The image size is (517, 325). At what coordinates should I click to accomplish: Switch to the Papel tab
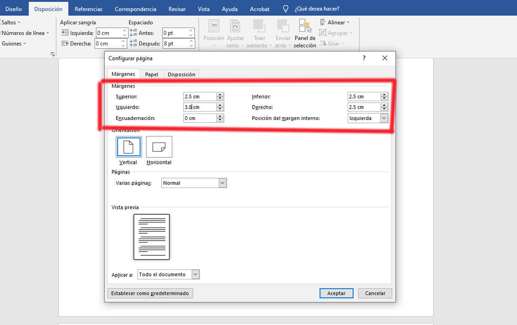tap(151, 74)
